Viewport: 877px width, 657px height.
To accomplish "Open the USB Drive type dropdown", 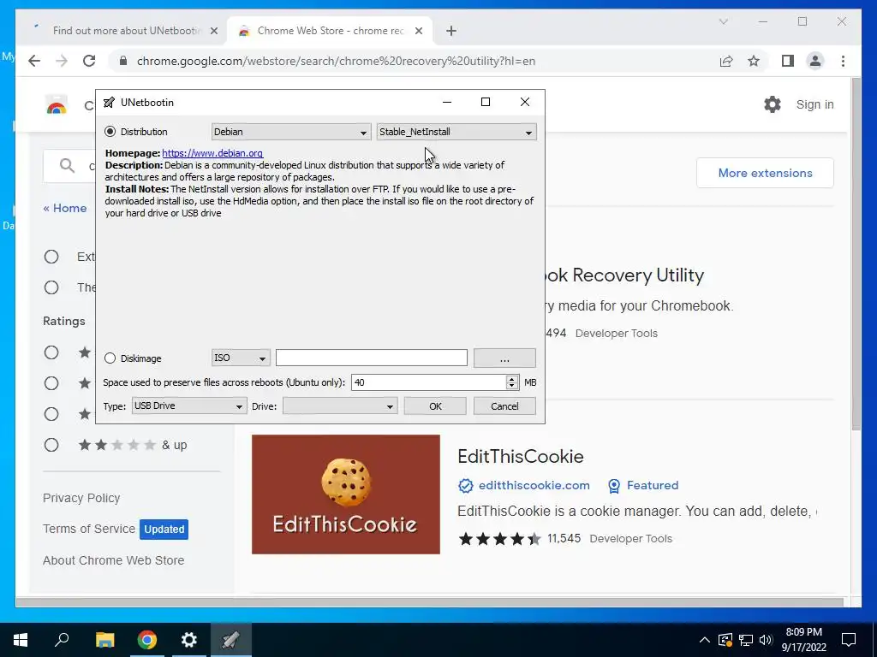I will pos(189,406).
